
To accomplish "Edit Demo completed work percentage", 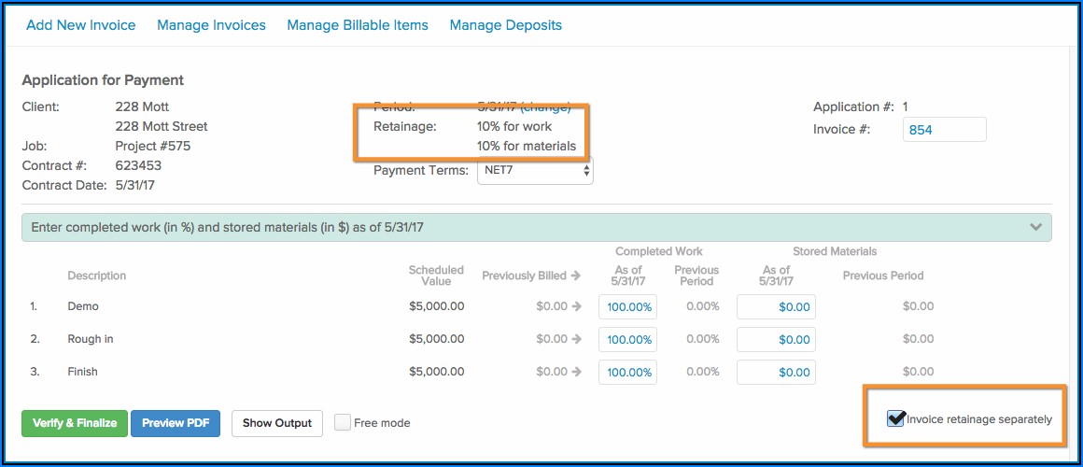I will click(629, 307).
